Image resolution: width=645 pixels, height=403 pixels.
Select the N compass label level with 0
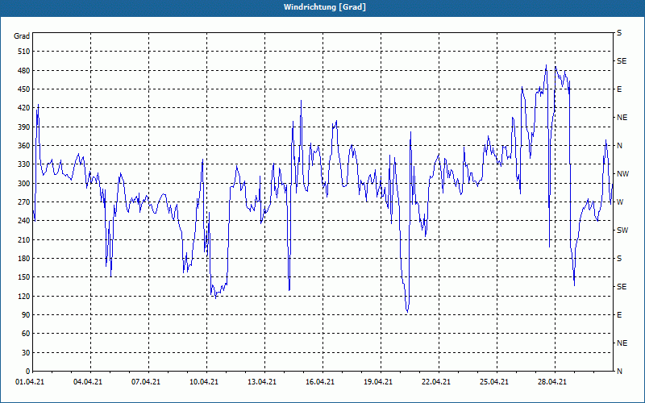point(620,372)
